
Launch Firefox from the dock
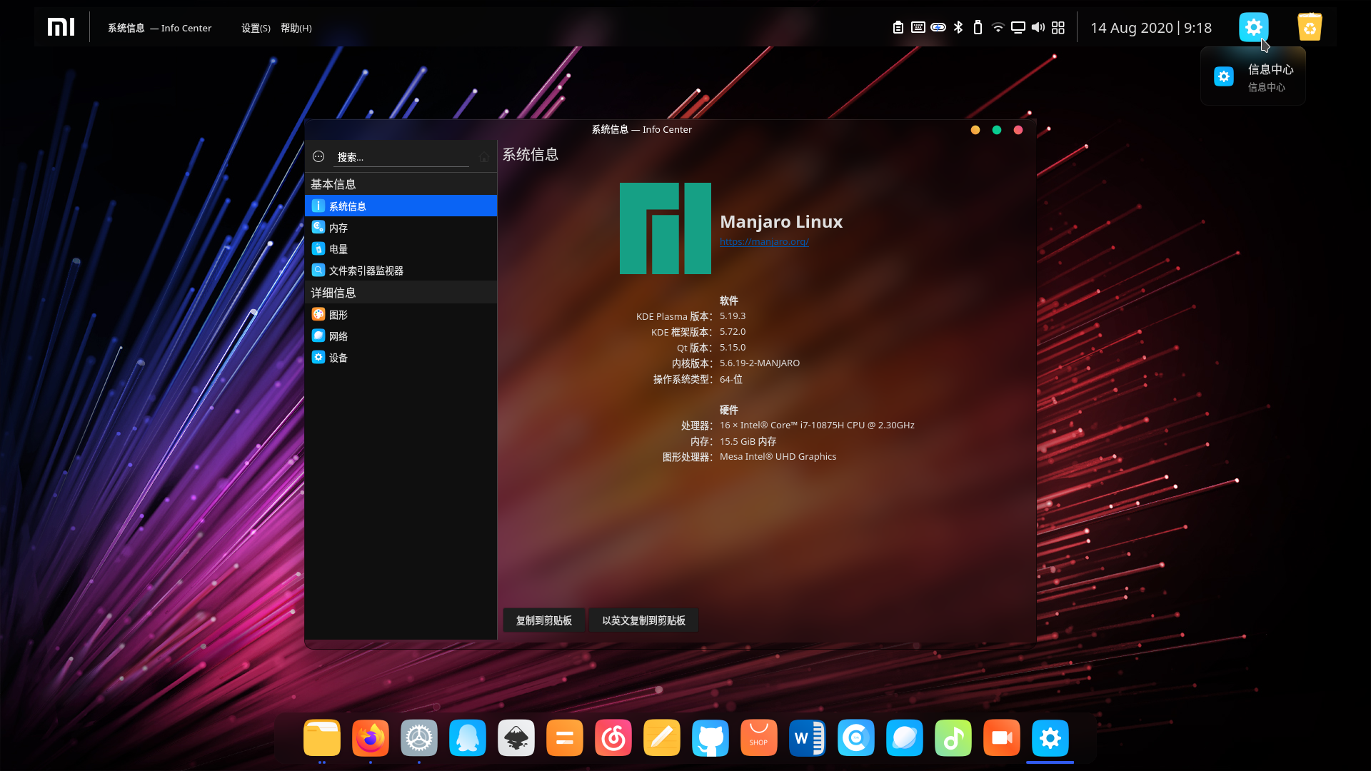click(x=371, y=737)
